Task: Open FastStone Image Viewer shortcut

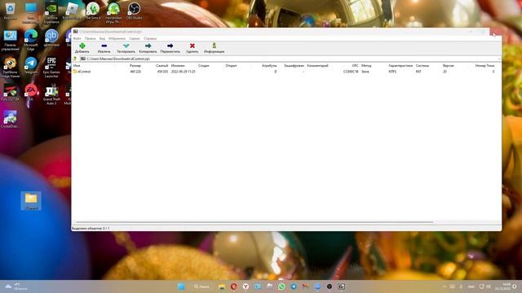Action: point(10,67)
